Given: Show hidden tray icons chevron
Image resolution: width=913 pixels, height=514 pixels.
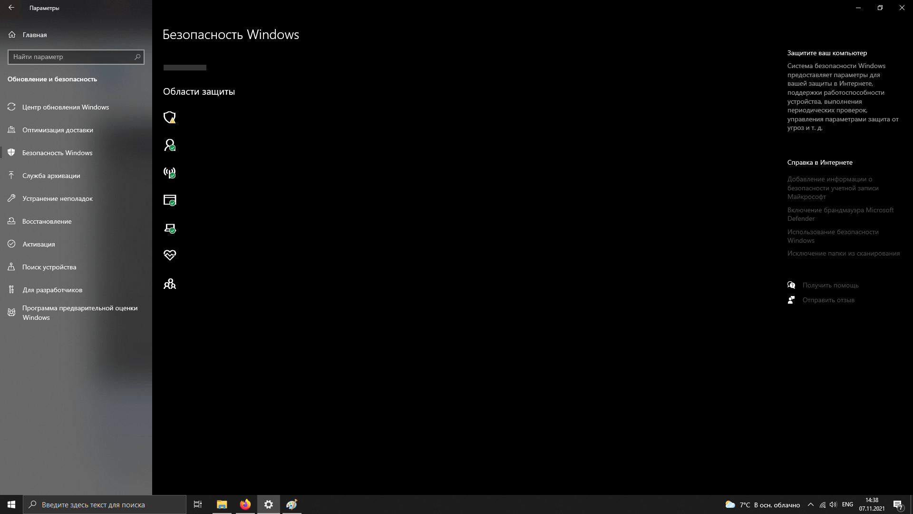Looking at the screenshot, I should pyautogui.click(x=811, y=505).
